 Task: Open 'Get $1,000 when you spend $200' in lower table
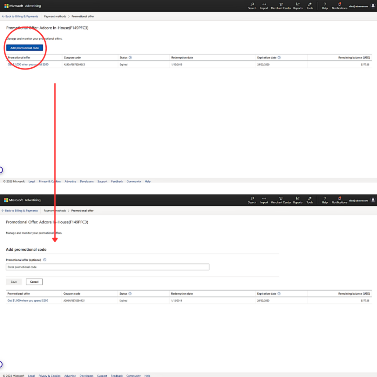tap(28, 301)
